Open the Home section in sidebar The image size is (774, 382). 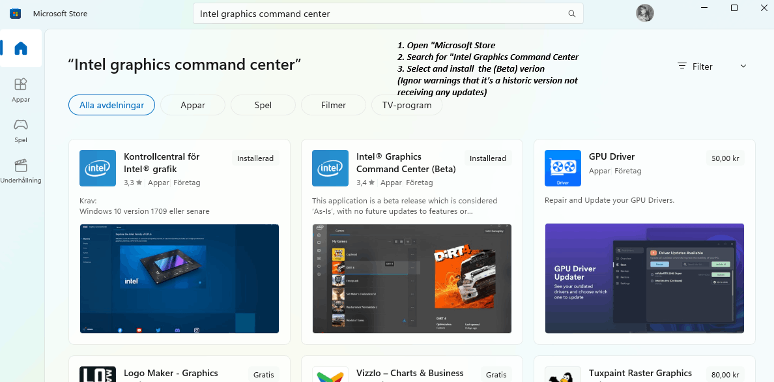pos(21,48)
